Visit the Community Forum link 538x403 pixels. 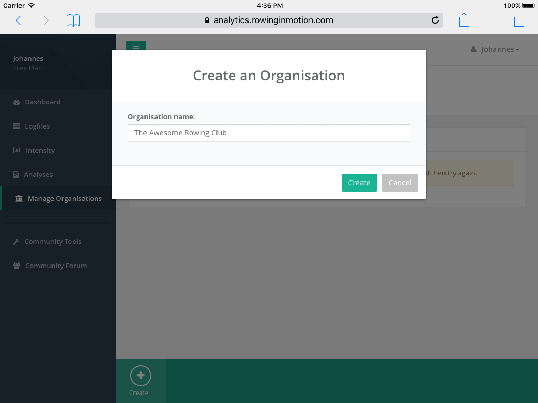click(x=56, y=266)
